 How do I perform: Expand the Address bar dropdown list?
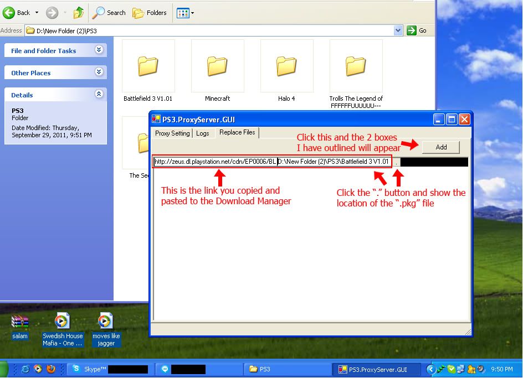tap(398, 30)
